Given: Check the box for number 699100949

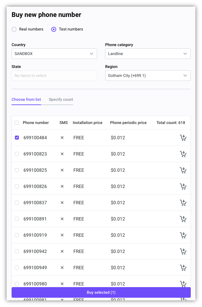Looking at the screenshot, I should point(17,268).
